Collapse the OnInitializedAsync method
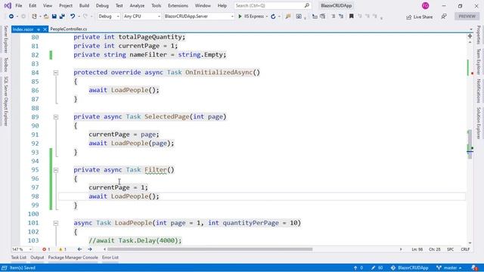This screenshot has height=272, width=484. [56, 73]
